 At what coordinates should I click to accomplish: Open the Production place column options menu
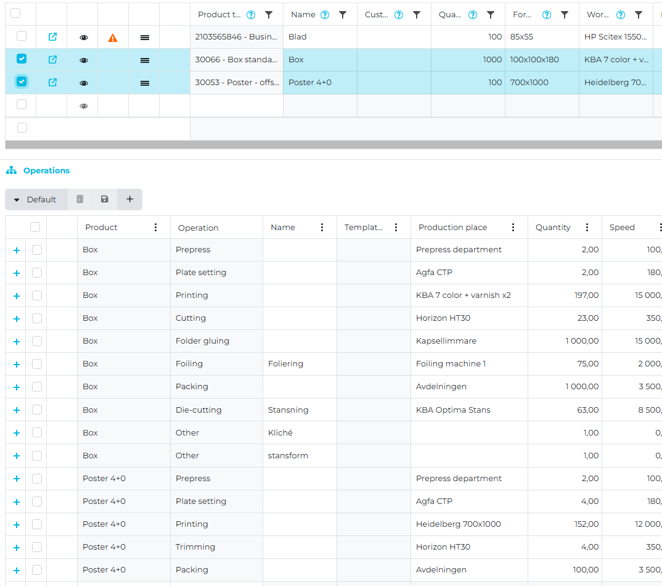click(x=513, y=227)
